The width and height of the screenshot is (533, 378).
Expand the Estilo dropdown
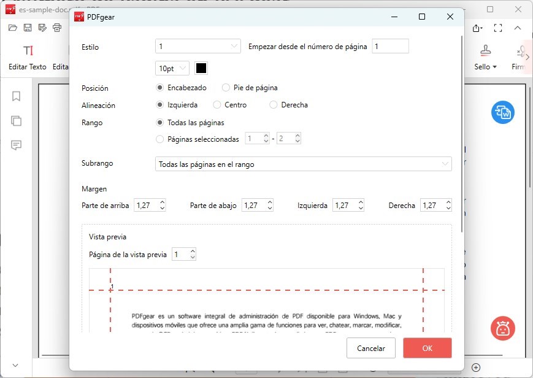point(198,46)
